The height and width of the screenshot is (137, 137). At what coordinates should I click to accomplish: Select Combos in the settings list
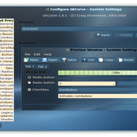(7, 38)
